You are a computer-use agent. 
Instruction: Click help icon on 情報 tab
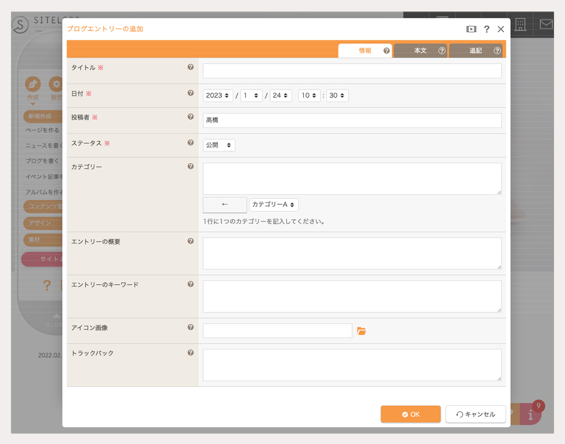pyautogui.click(x=386, y=51)
